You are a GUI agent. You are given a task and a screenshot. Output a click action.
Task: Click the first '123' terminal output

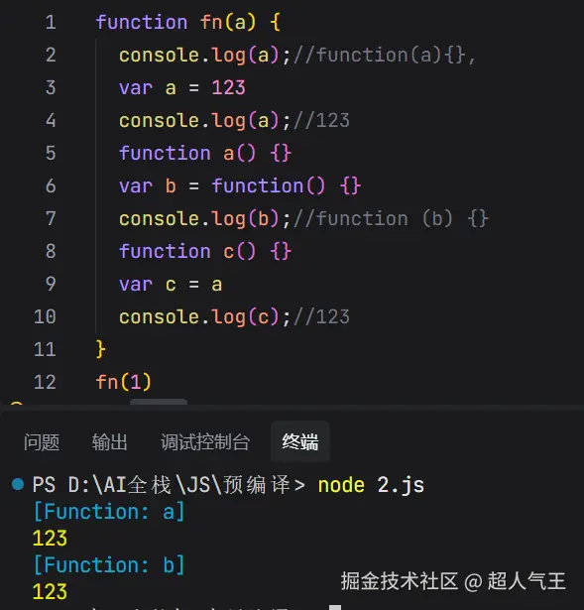click(x=50, y=539)
